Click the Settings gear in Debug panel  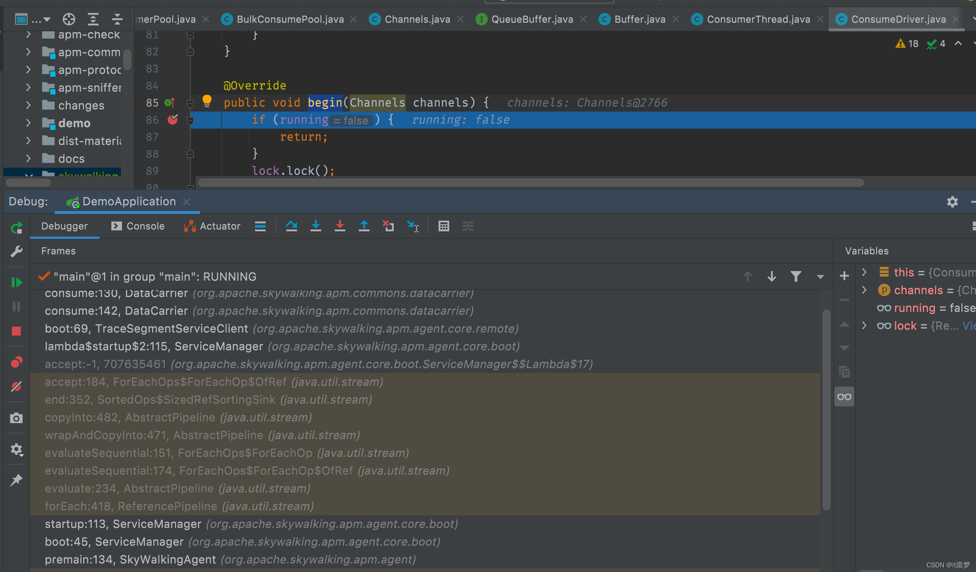pos(952,201)
